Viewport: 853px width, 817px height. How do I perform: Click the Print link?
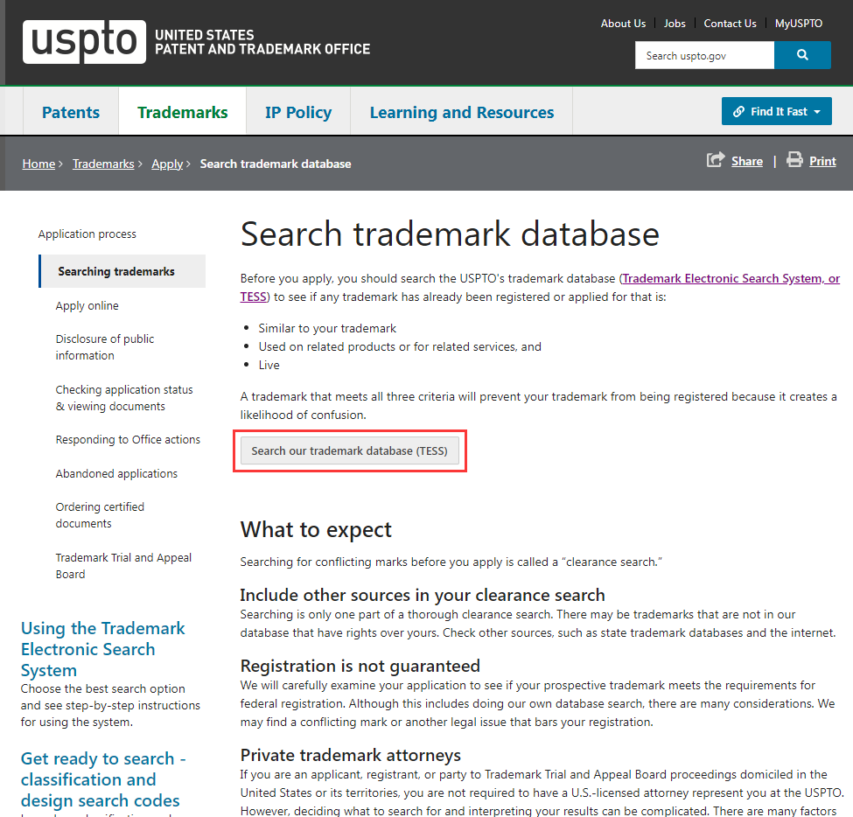[x=822, y=161]
